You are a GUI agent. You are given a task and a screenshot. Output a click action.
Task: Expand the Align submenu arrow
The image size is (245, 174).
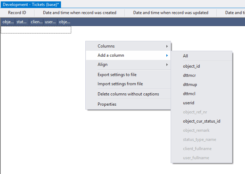167,64
